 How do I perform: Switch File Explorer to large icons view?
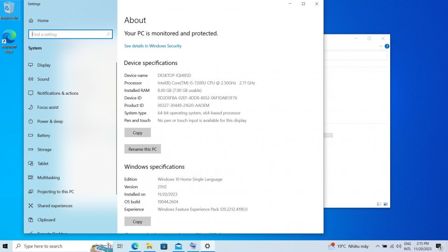[385, 204]
